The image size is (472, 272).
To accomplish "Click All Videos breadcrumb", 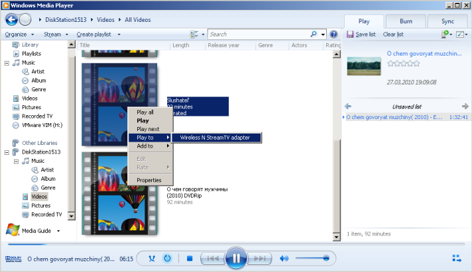I will coord(138,20).
